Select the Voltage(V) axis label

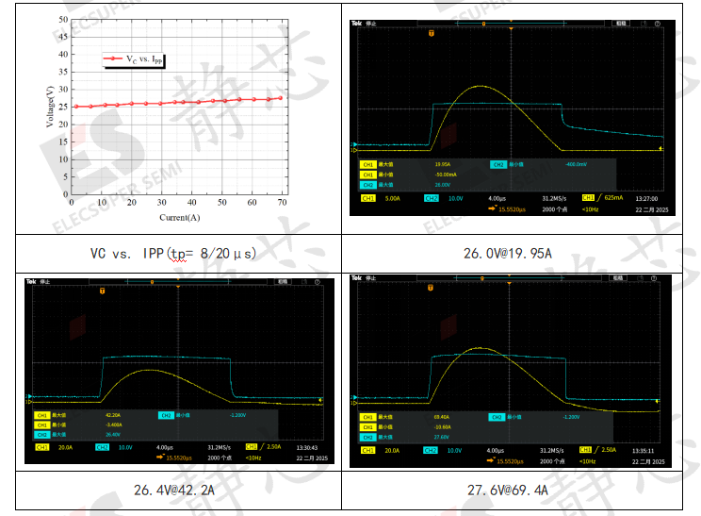point(50,107)
